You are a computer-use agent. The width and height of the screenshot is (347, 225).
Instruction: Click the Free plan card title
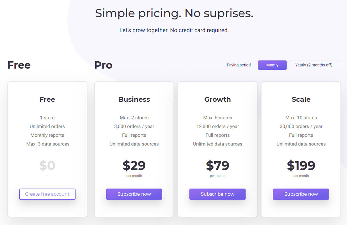(x=47, y=100)
